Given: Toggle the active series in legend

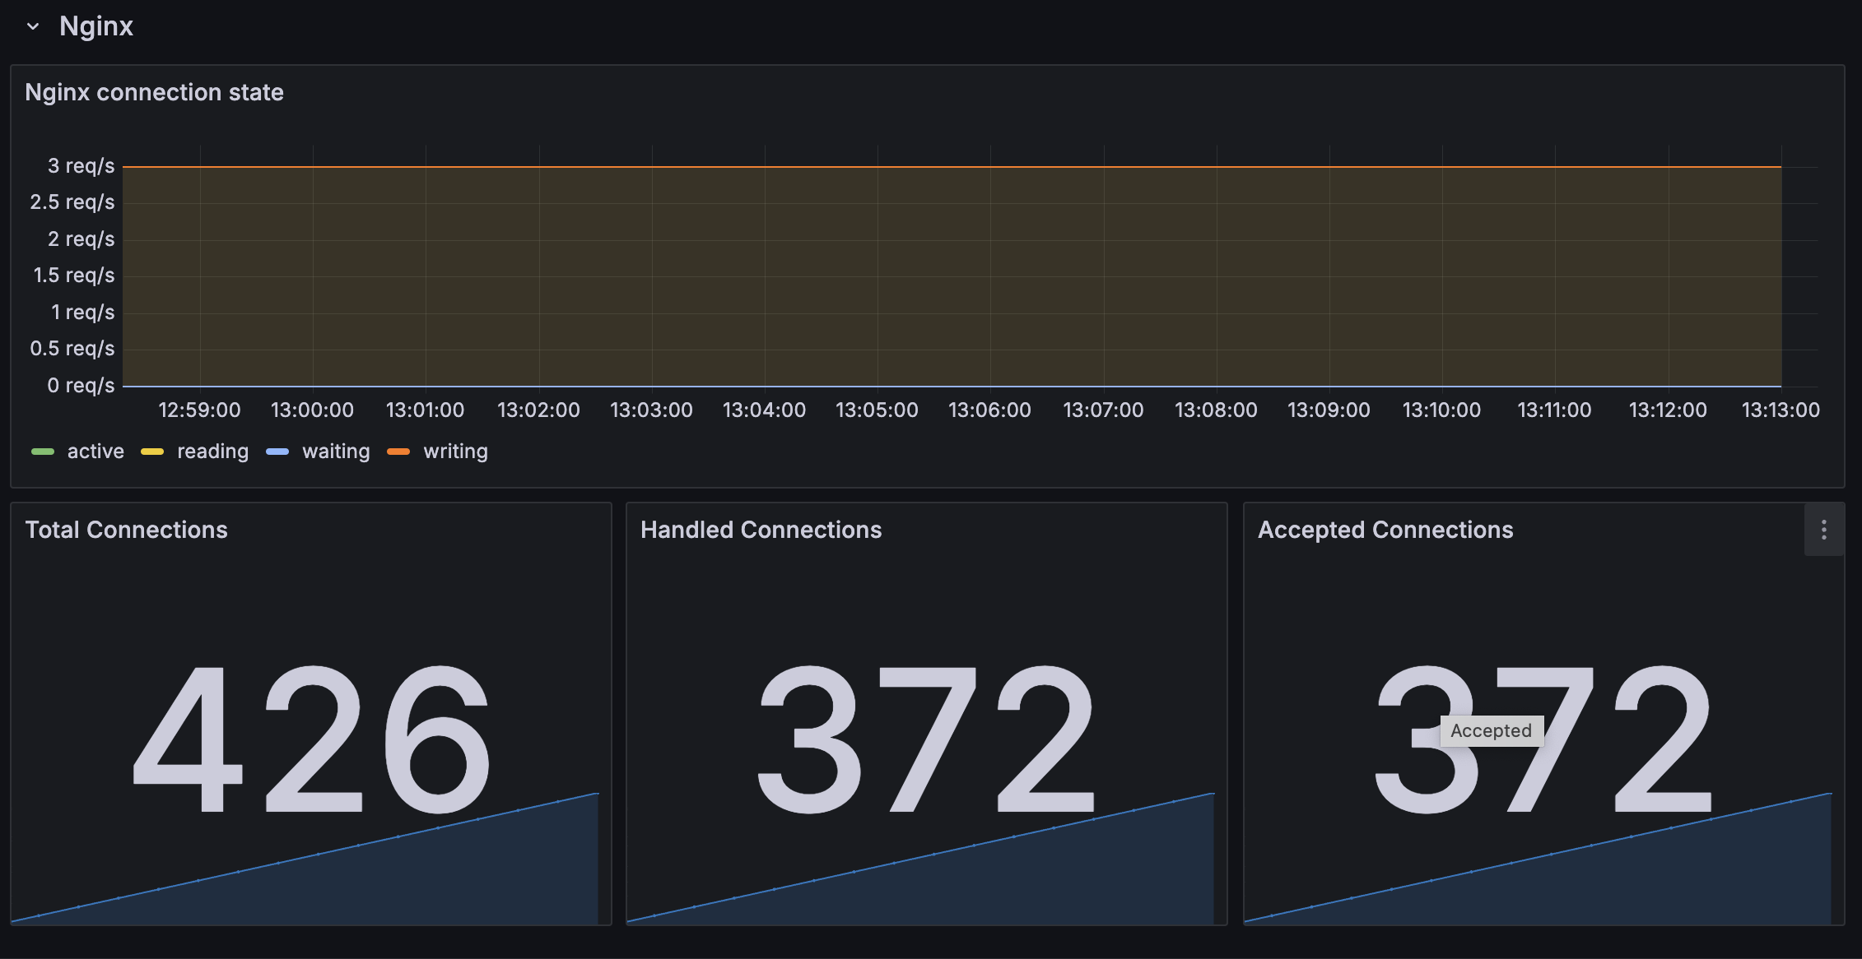Looking at the screenshot, I should click(95, 452).
